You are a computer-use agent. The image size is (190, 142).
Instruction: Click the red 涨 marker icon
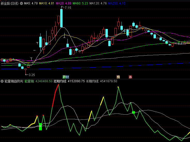pos(131,77)
